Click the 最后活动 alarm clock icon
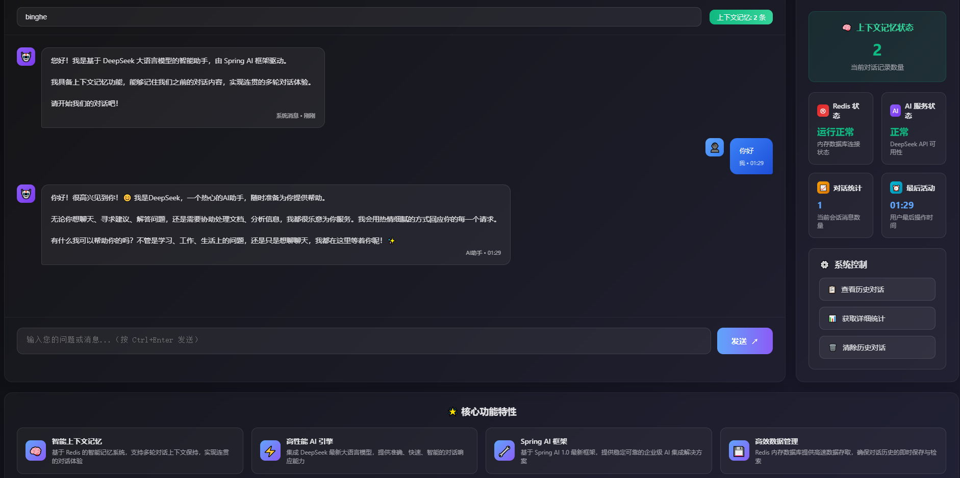The image size is (960, 478). 896,188
